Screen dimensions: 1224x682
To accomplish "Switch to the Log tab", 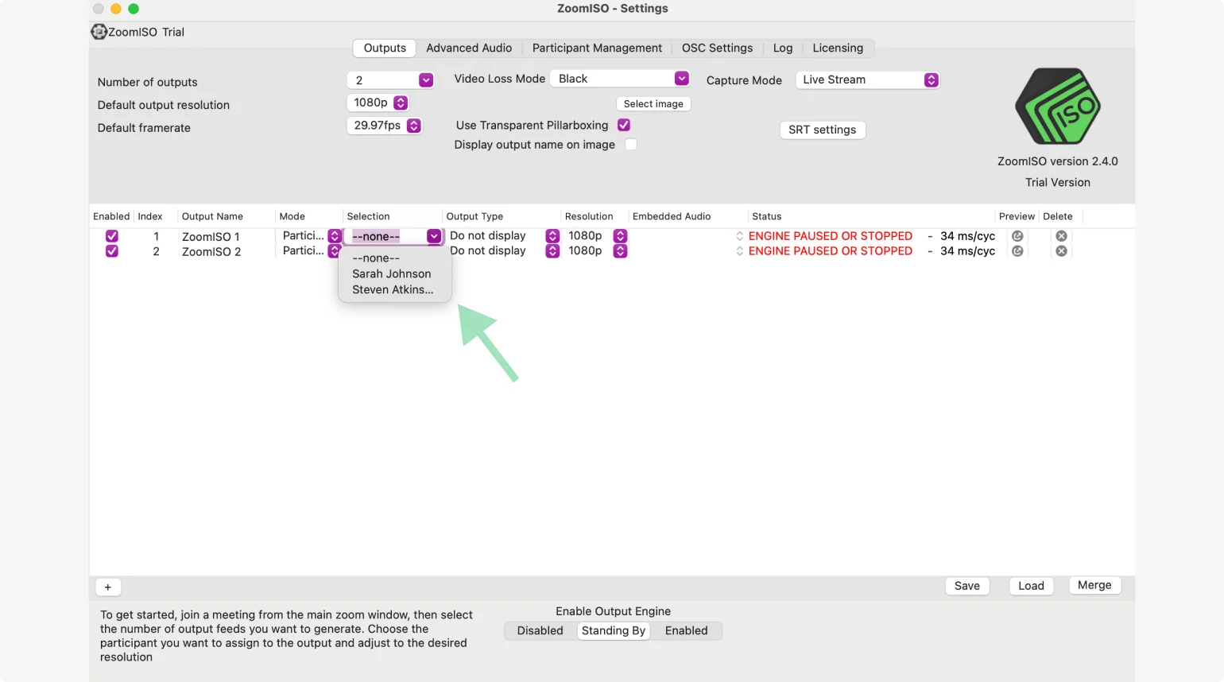I will 783,48.
